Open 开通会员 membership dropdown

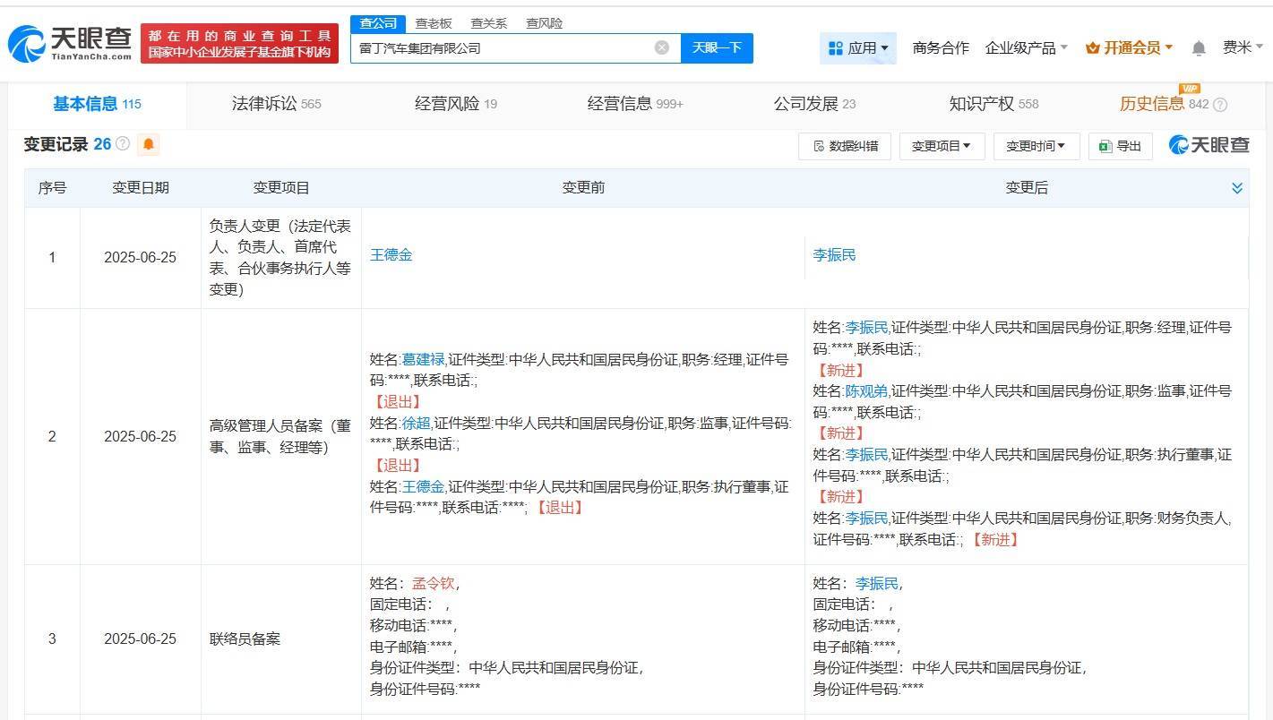tap(1129, 48)
